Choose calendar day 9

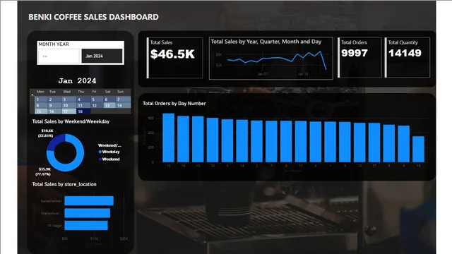[54, 105]
